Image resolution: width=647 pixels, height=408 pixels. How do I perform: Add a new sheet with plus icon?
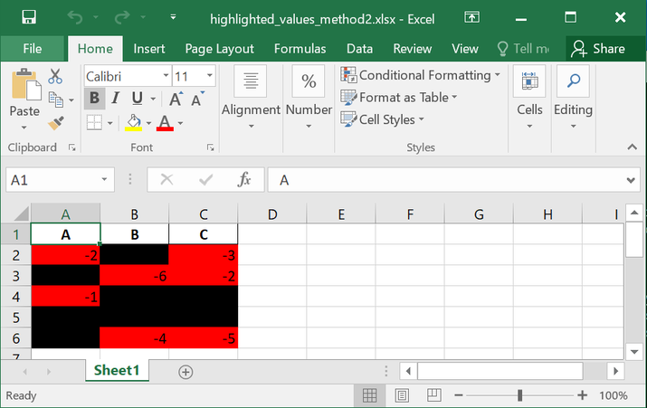pyautogui.click(x=186, y=371)
